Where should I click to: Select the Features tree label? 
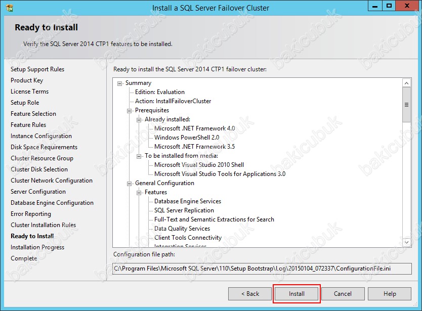[156, 192]
